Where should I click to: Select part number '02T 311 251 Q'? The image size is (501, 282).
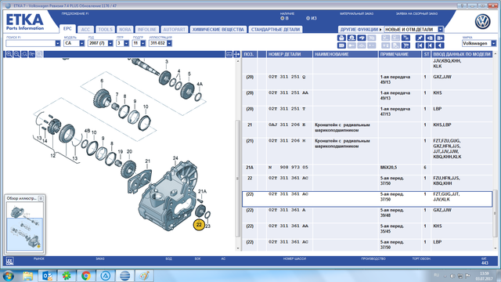[x=287, y=77]
